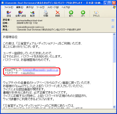Click the Reply (返信) toolbar icon
This screenshot has width=117, height=114.
pyautogui.click(x=9, y=14)
